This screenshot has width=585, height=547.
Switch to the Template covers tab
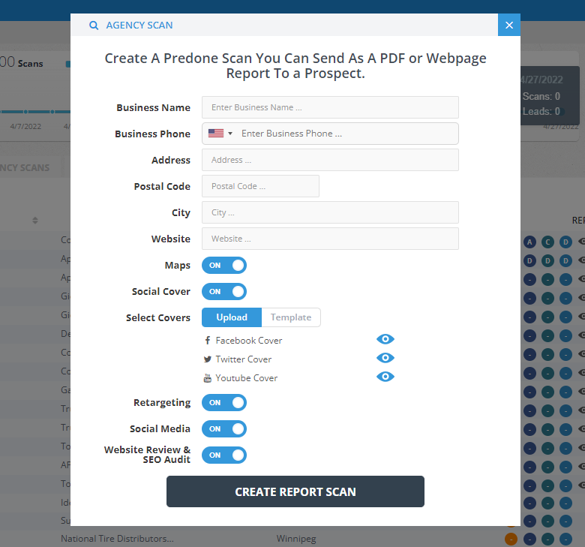pyautogui.click(x=291, y=317)
